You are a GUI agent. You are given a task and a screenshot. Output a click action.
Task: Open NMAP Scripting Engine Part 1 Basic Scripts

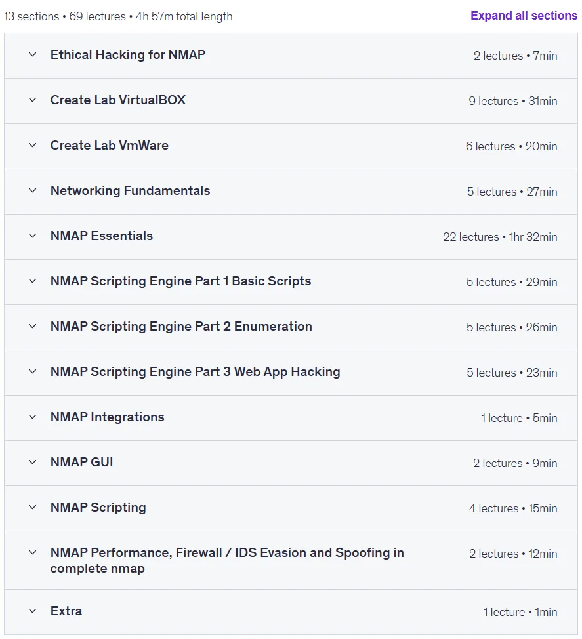180,281
